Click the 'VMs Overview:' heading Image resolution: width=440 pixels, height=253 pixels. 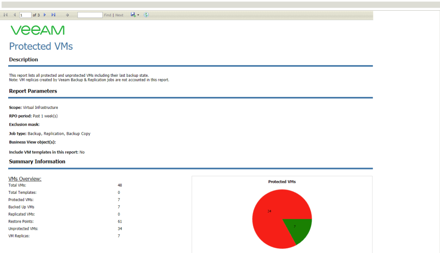pos(24,179)
